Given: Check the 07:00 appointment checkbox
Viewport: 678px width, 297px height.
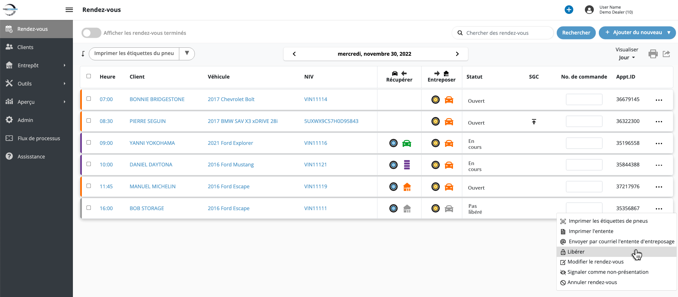Looking at the screenshot, I should (89, 99).
